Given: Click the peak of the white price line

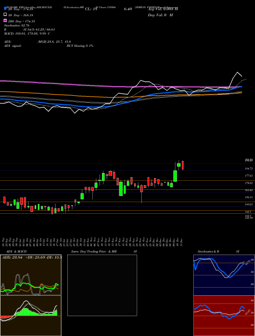Looking at the screenshot, I should (237, 72).
